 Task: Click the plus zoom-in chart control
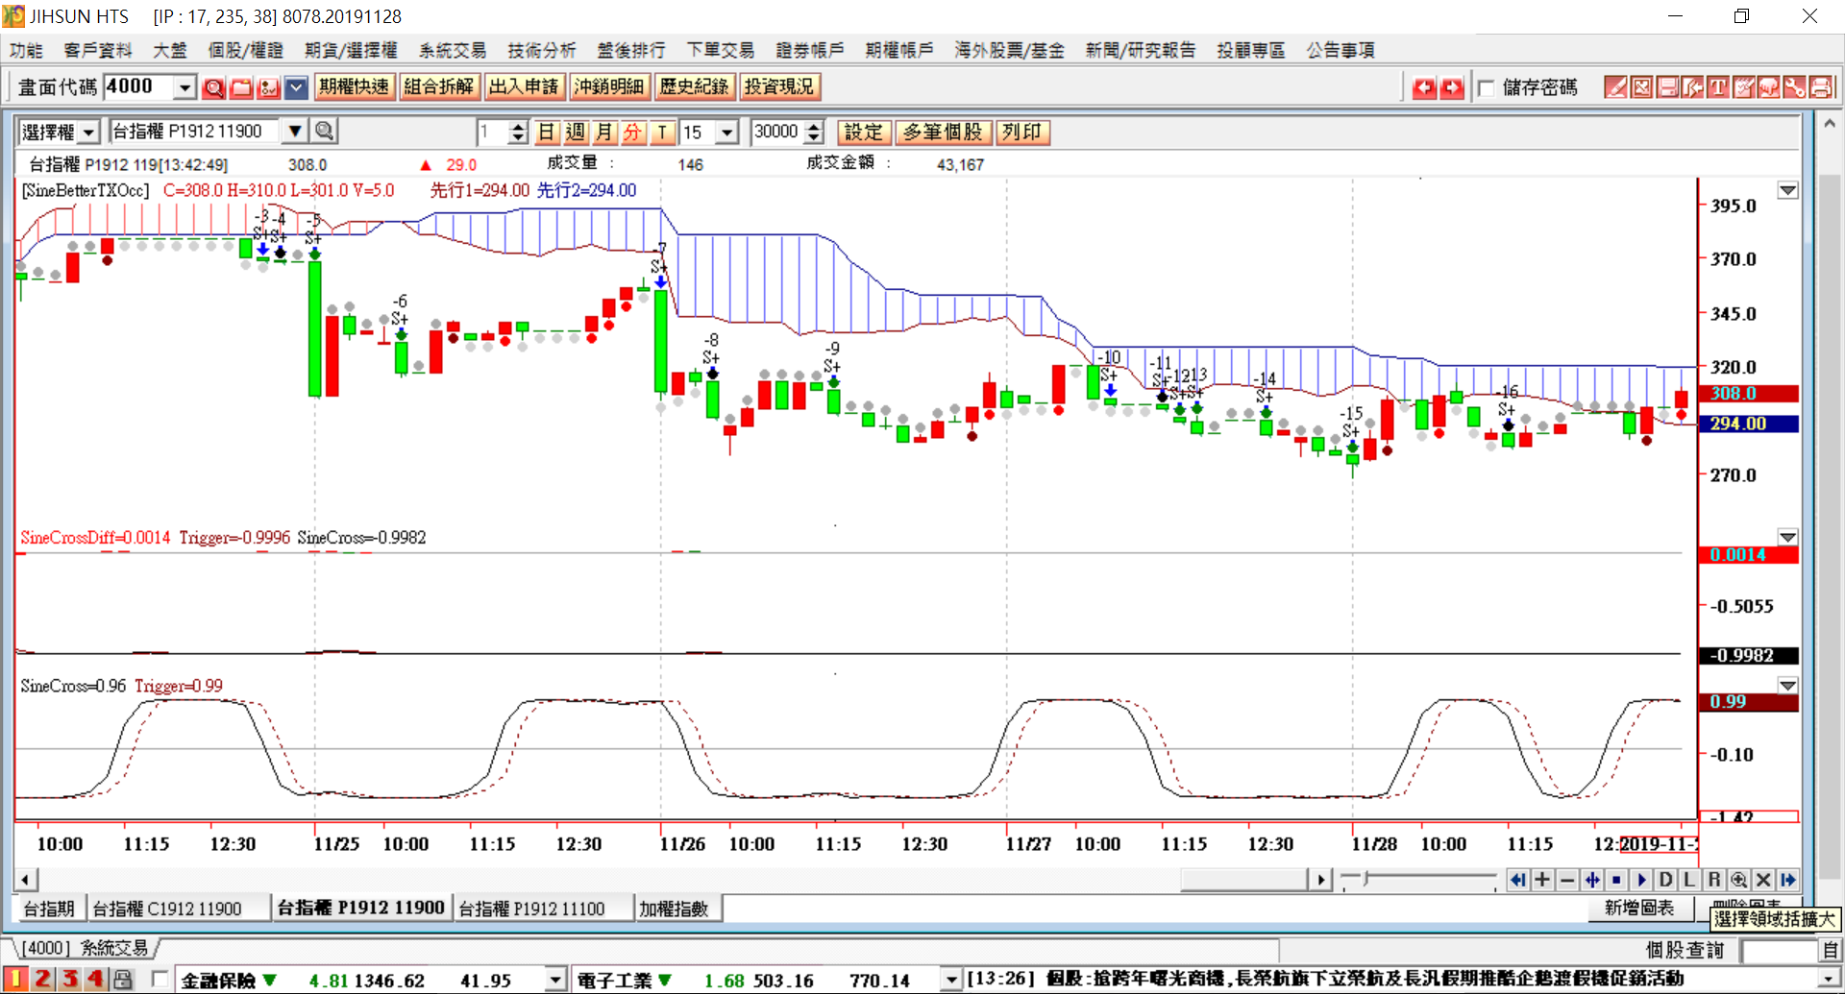[1542, 880]
